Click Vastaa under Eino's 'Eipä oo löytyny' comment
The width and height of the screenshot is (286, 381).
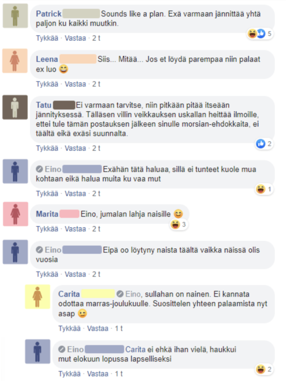point(75,274)
